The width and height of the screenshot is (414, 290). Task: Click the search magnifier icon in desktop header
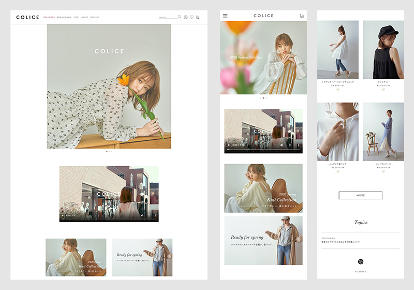click(x=180, y=17)
